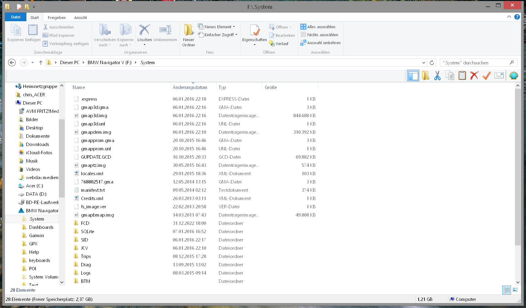Click the orange checkmark toolbar icon
Viewport: 526px width, 308px height.
click(486, 75)
